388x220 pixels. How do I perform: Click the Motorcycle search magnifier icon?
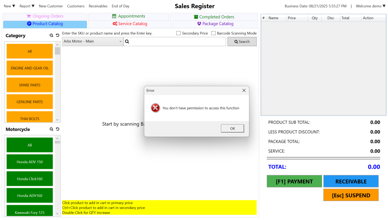[x=52, y=130]
